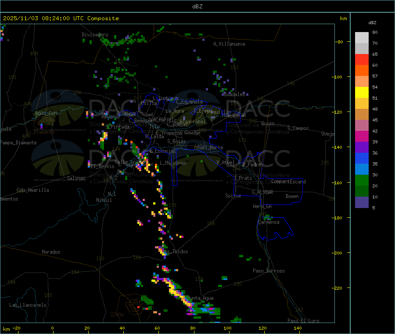Screen dimensions: 395x334
Task: Click the Carmensa place label
Action: (x=269, y=222)
